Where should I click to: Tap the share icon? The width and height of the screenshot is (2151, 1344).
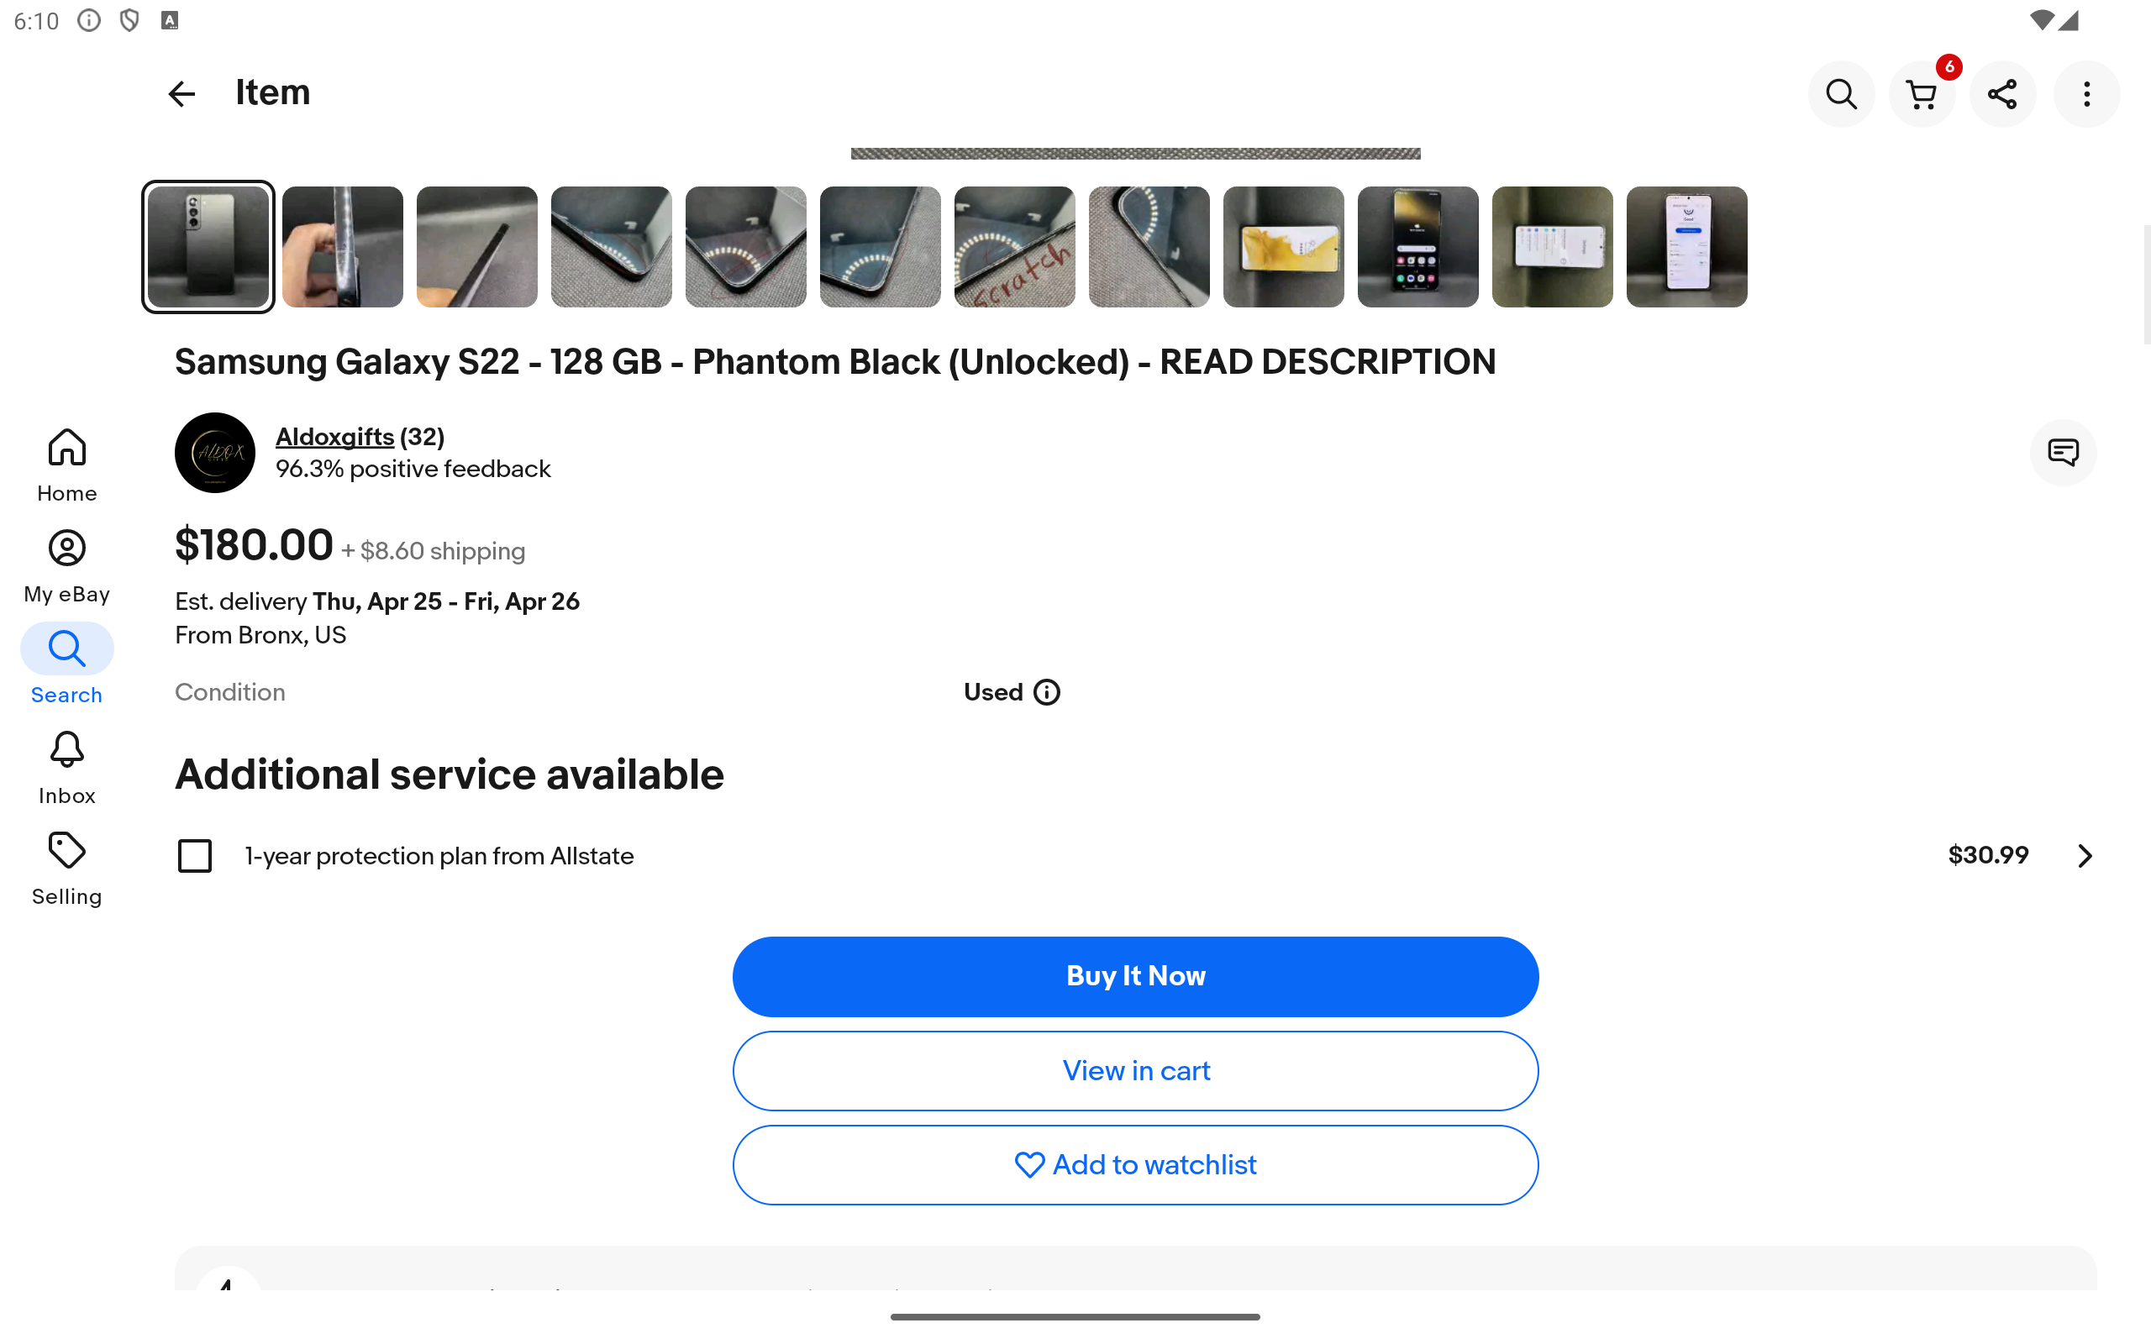2002,93
